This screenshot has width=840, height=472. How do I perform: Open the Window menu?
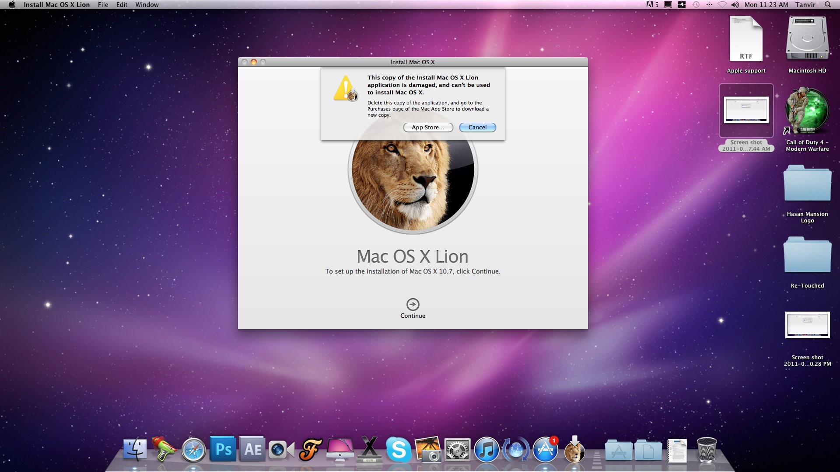click(x=147, y=5)
